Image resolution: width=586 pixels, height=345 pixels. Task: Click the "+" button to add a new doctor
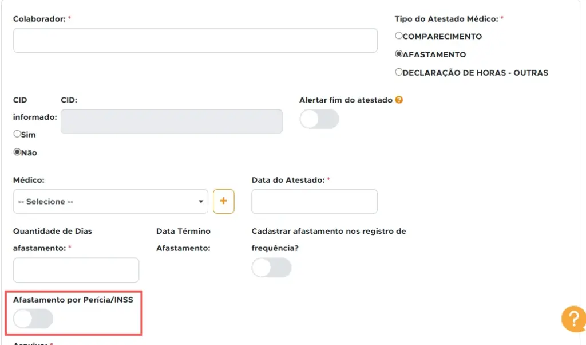pyautogui.click(x=224, y=201)
